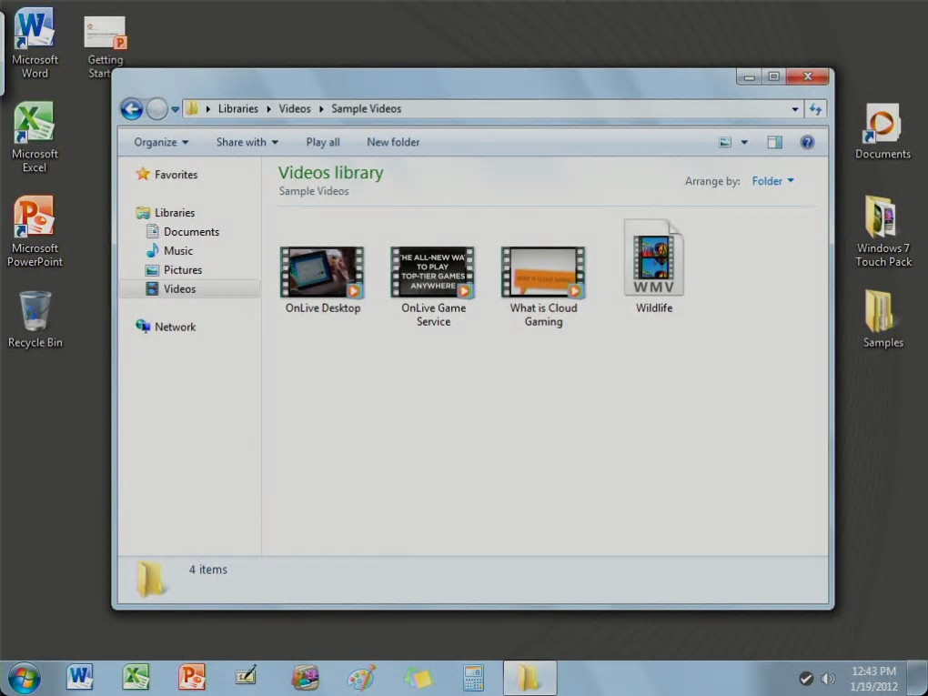Open the Music library in the sidebar
Screen dimensions: 928x696
click(178, 251)
